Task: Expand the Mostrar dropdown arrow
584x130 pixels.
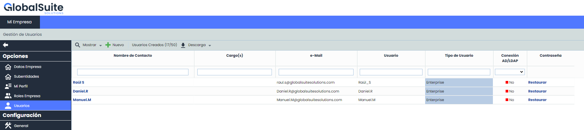Action: tap(101, 45)
